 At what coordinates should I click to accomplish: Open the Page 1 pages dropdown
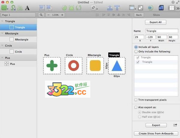click(x=18, y=15)
